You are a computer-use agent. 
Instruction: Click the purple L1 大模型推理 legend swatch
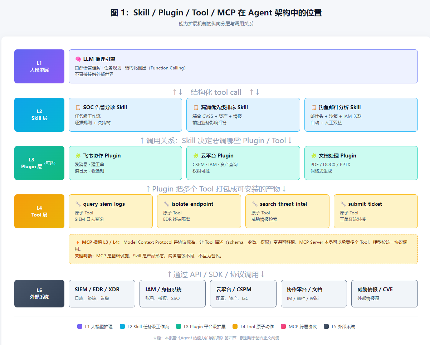(x=80, y=326)
